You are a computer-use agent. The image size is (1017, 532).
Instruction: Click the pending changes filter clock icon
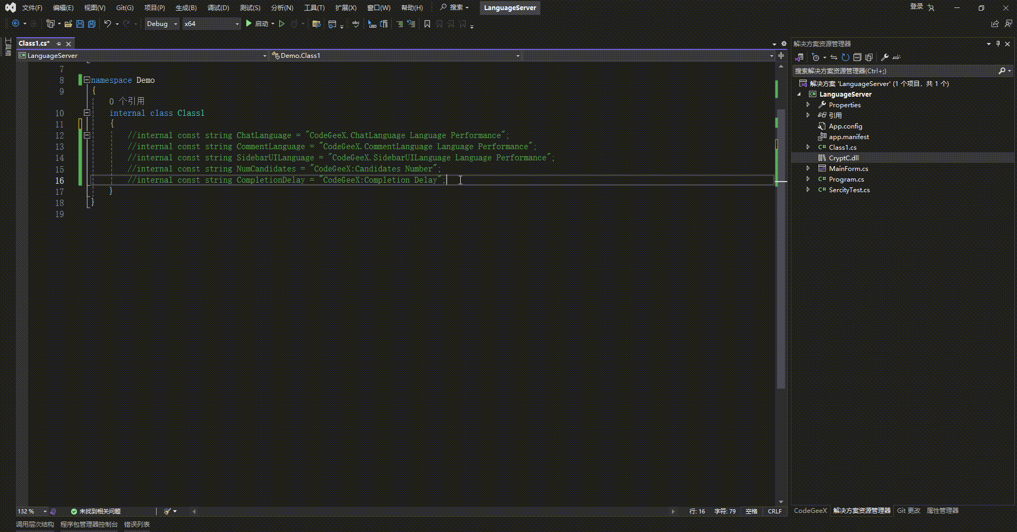point(816,57)
